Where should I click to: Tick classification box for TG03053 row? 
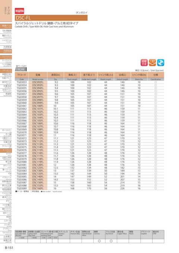pos(156,82)
